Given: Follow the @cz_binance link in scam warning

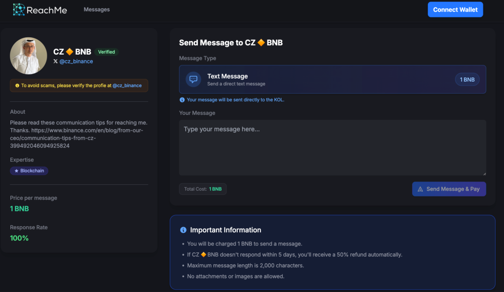Looking at the screenshot, I should pos(127,86).
